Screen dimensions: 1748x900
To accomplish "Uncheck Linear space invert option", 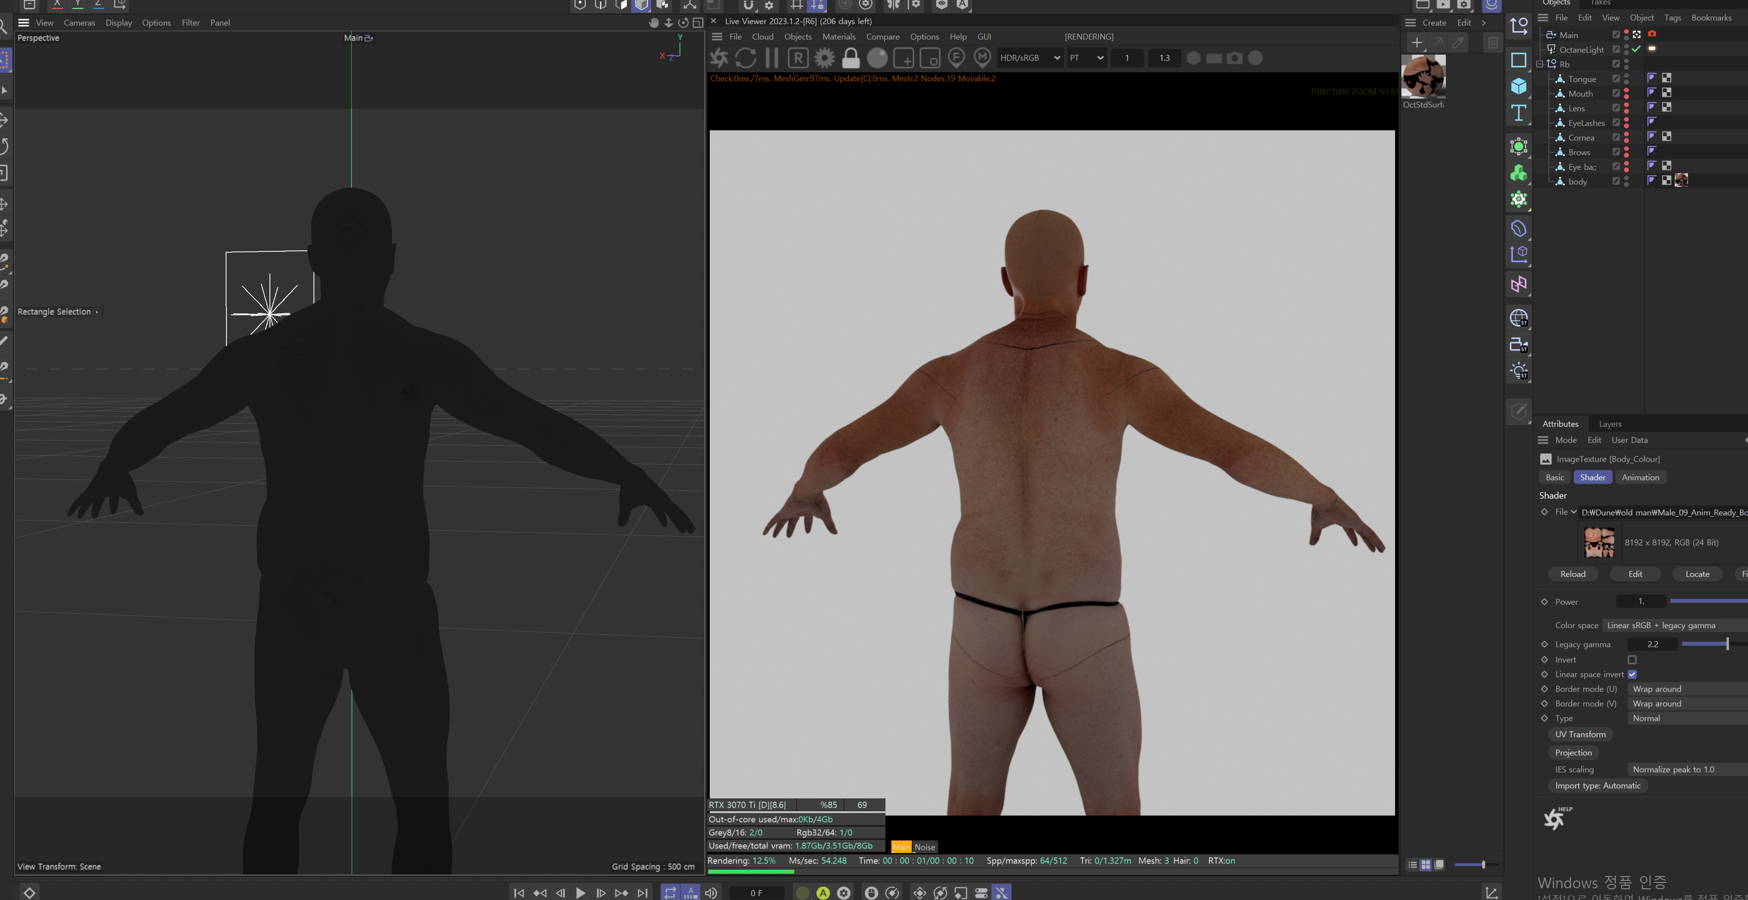I will (x=1632, y=674).
